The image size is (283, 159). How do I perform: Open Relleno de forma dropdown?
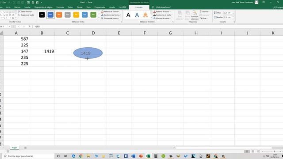[110, 11]
